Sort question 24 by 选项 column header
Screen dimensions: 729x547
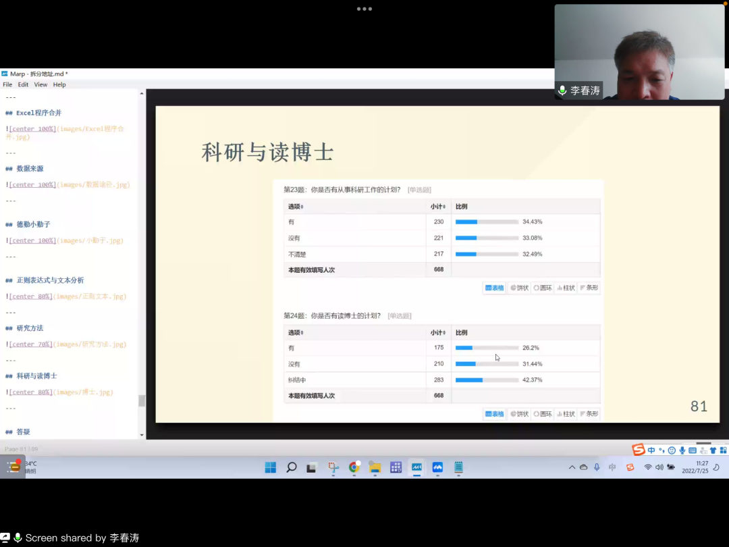296,332
